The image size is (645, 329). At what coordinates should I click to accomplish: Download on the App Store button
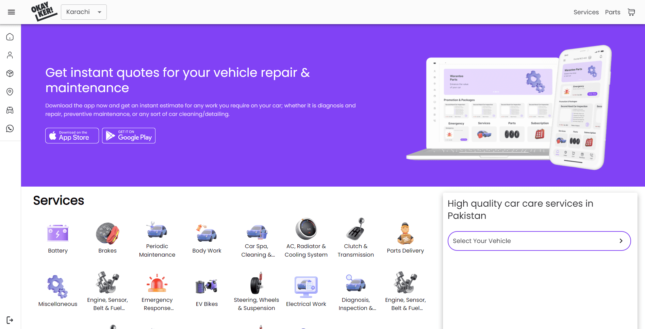coord(72,136)
